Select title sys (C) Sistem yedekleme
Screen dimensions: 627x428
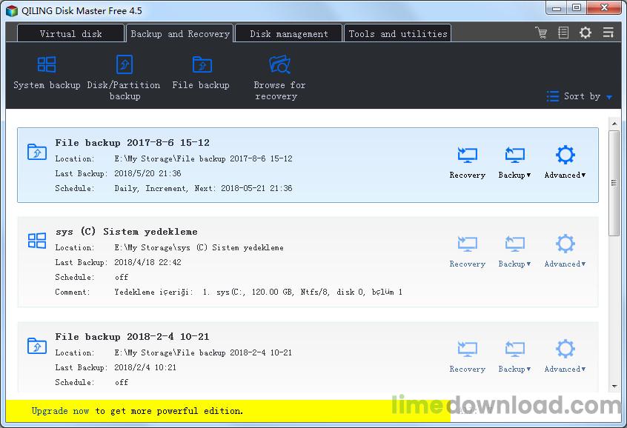[126, 231]
